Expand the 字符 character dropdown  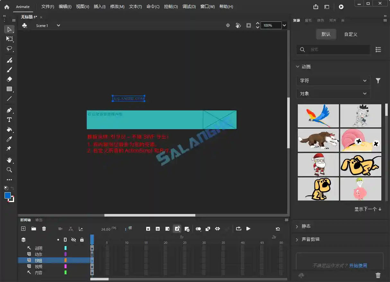(333, 81)
